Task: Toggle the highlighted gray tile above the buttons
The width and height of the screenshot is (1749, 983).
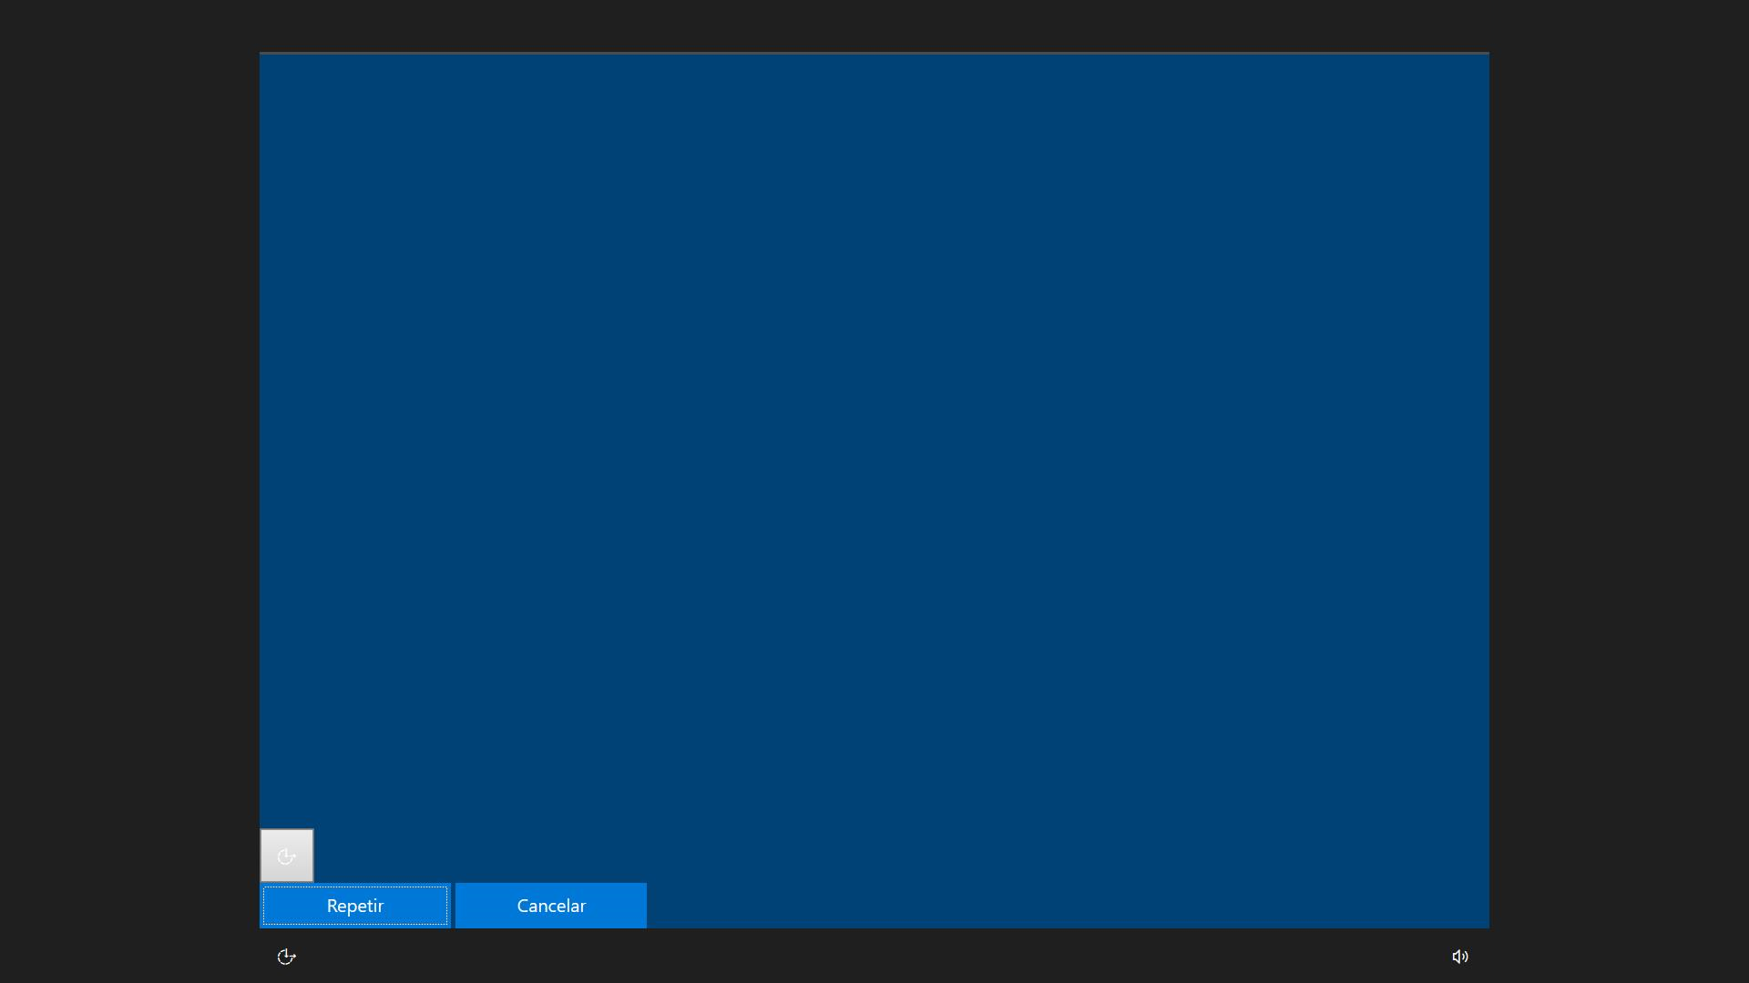Action: [287, 855]
